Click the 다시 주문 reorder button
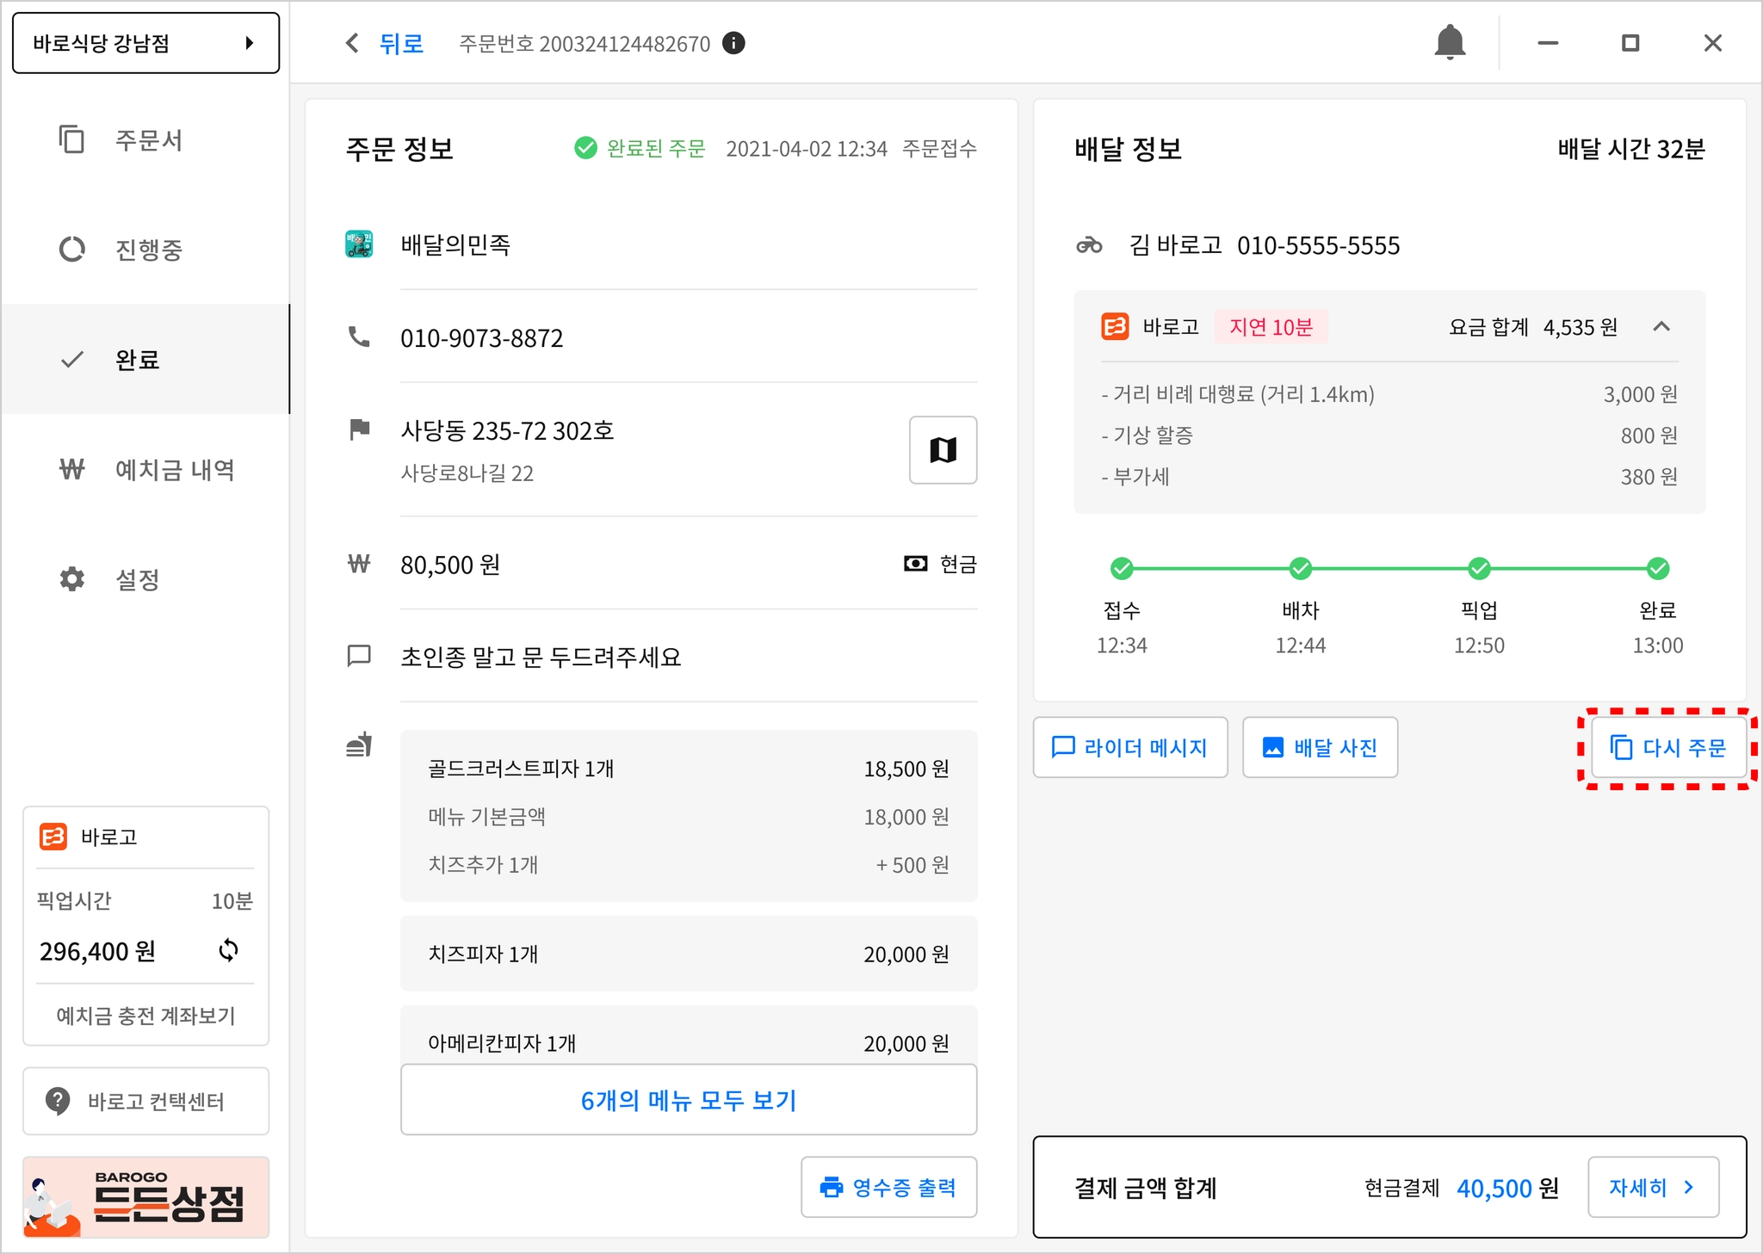Screen dimensions: 1763x1254 [1667, 748]
